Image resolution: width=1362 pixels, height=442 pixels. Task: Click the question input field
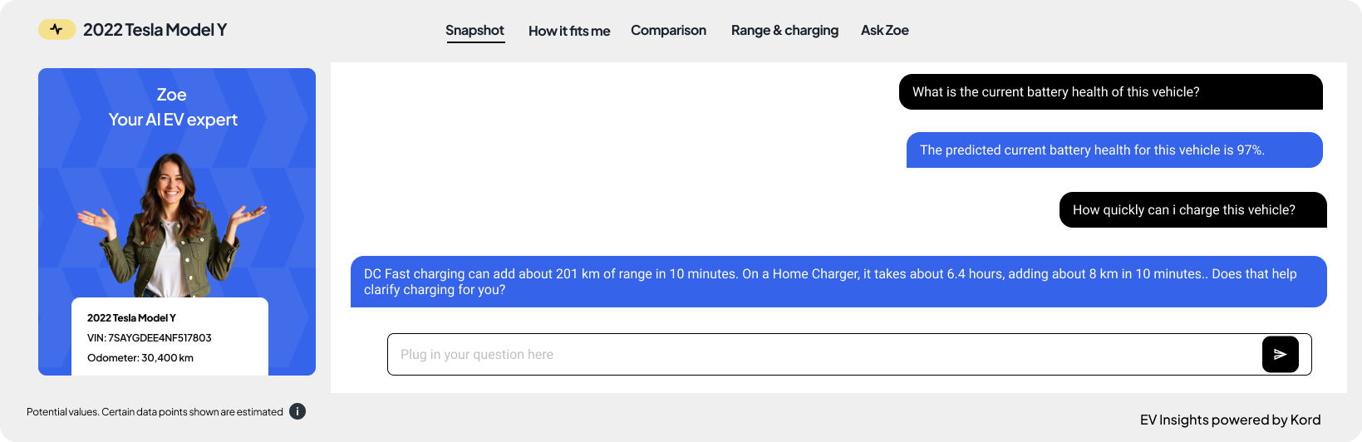[x=823, y=354]
